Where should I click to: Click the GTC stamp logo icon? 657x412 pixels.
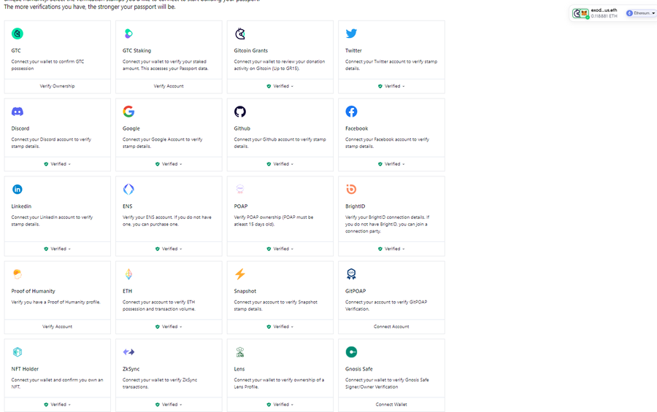[x=18, y=34]
